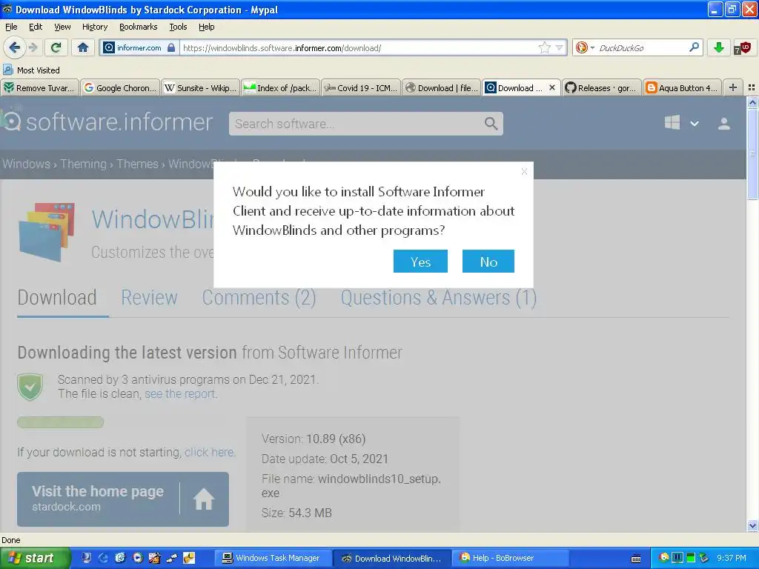Click the on-screen keyboard tray icon
This screenshot has width=759, height=569.
pyautogui.click(x=637, y=559)
